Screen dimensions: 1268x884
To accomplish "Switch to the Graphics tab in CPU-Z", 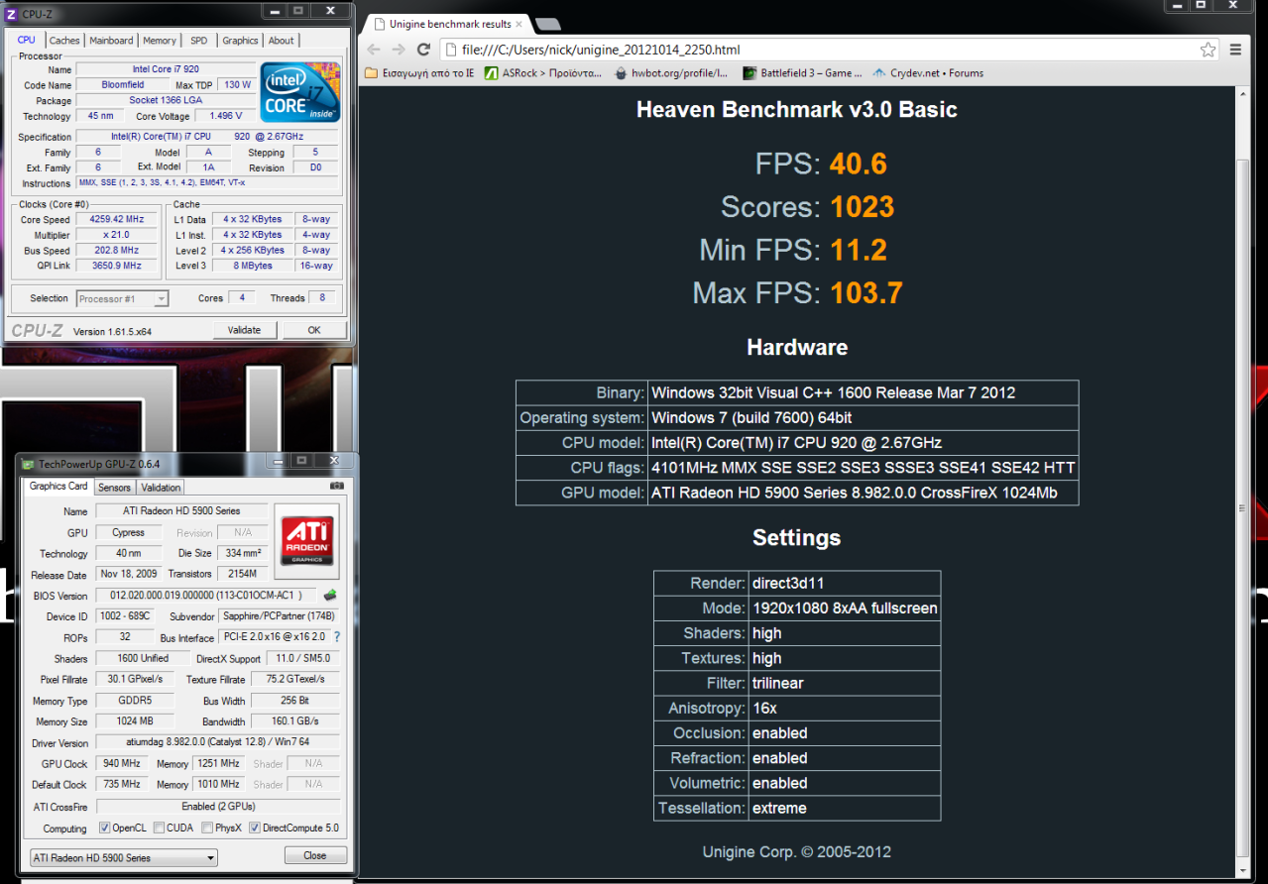I will point(240,41).
